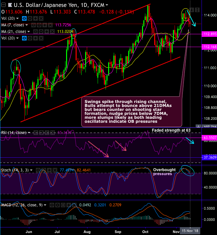Click the symbol flag icon beside U.S. Dollar

(10, 5)
